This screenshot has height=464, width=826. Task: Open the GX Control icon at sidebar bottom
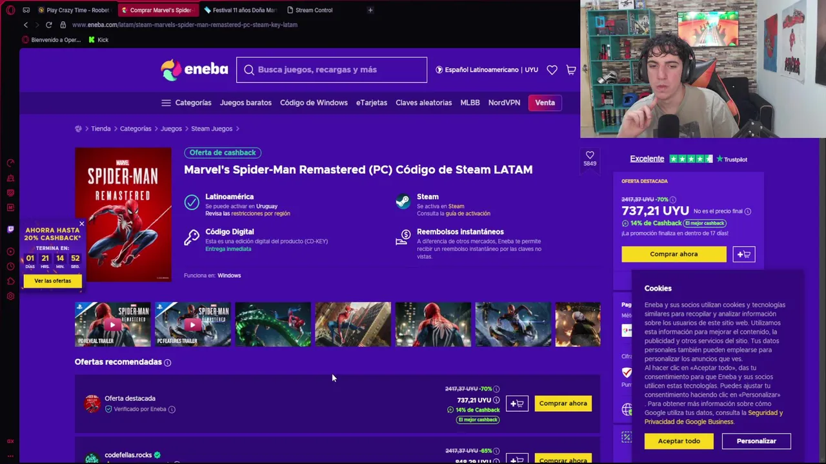pos(10,441)
